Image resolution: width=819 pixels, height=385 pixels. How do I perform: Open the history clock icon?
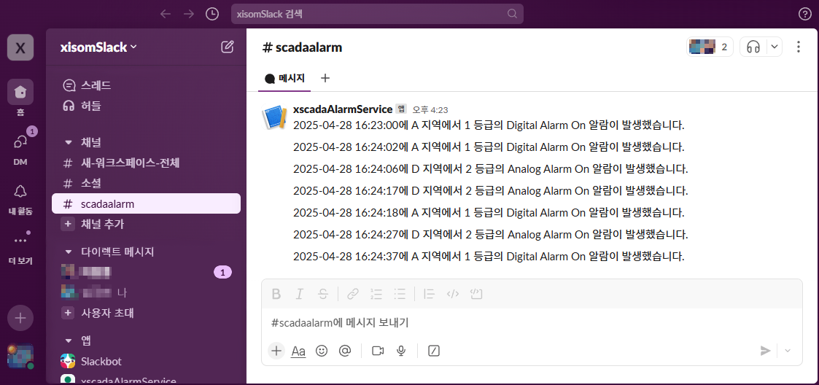pos(212,14)
